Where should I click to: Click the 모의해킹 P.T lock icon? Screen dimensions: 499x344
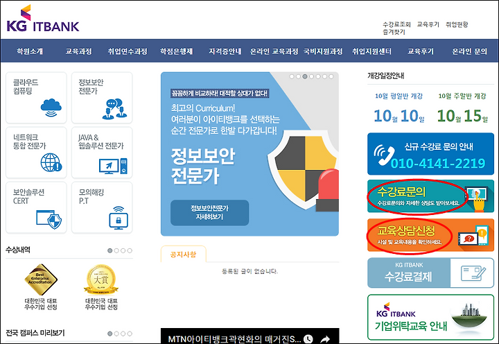pyautogui.click(x=119, y=218)
